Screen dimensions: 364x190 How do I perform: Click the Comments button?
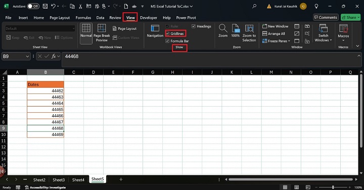326,17
